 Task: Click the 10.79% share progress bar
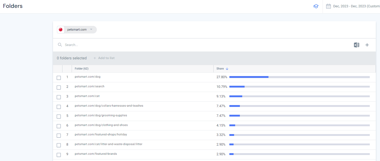click(x=299, y=87)
